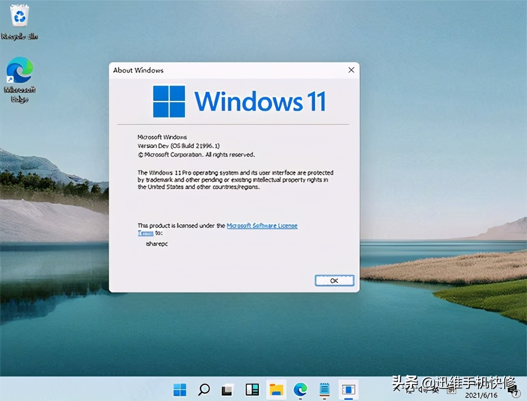527x401 pixels.
Task: Open Microsoft Edge from the taskbar
Action: point(300,389)
